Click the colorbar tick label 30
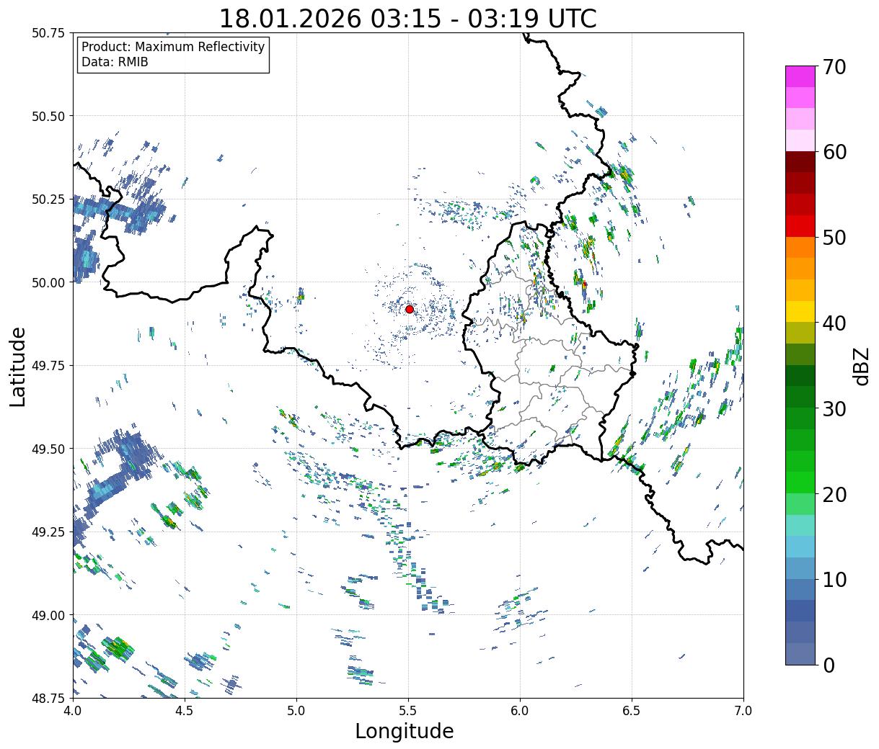The image size is (879, 749). point(834,408)
